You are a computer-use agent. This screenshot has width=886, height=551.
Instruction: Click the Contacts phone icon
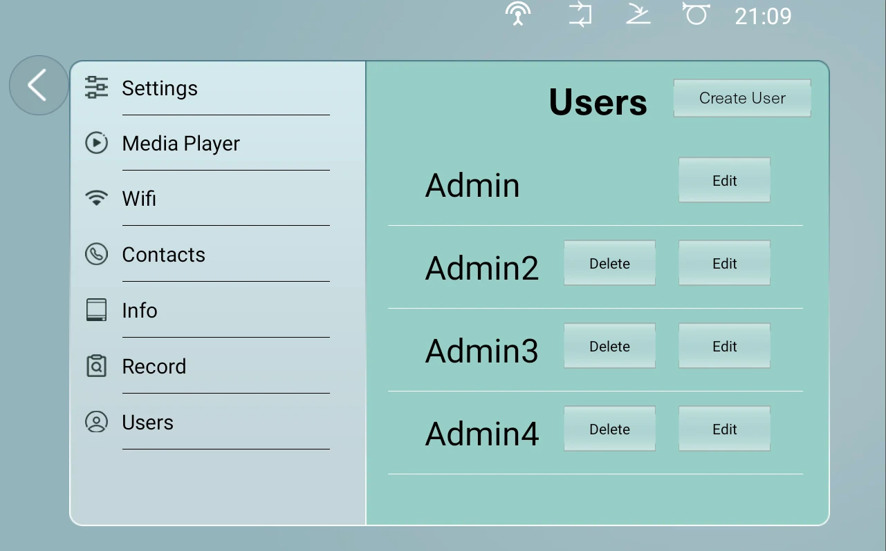point(96,254)
